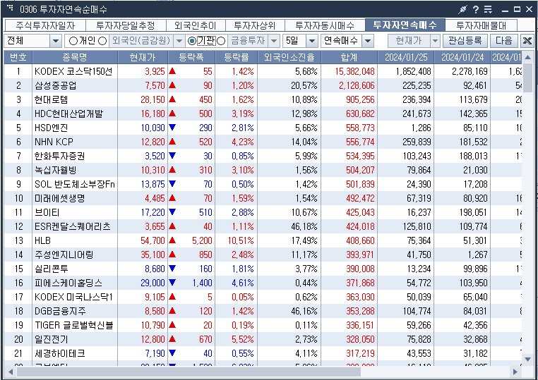Screen dimensions: 538x380
Task: Switch to 투자자상위 tab
Action: click(x=255, y=25)
